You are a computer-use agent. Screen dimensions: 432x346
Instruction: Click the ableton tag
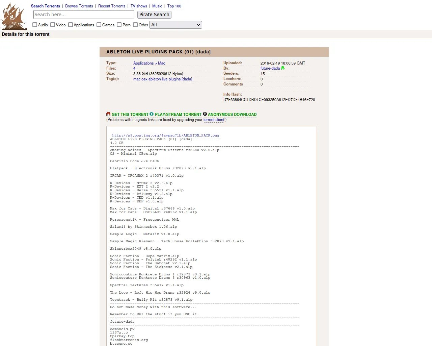(155, 79)
